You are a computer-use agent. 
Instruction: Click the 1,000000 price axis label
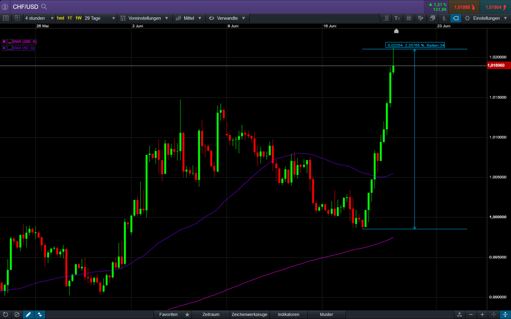coord(498,217)
